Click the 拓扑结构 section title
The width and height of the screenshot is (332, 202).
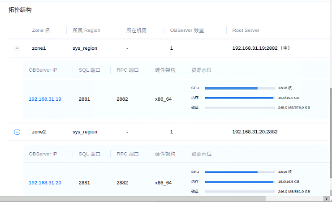20,10
